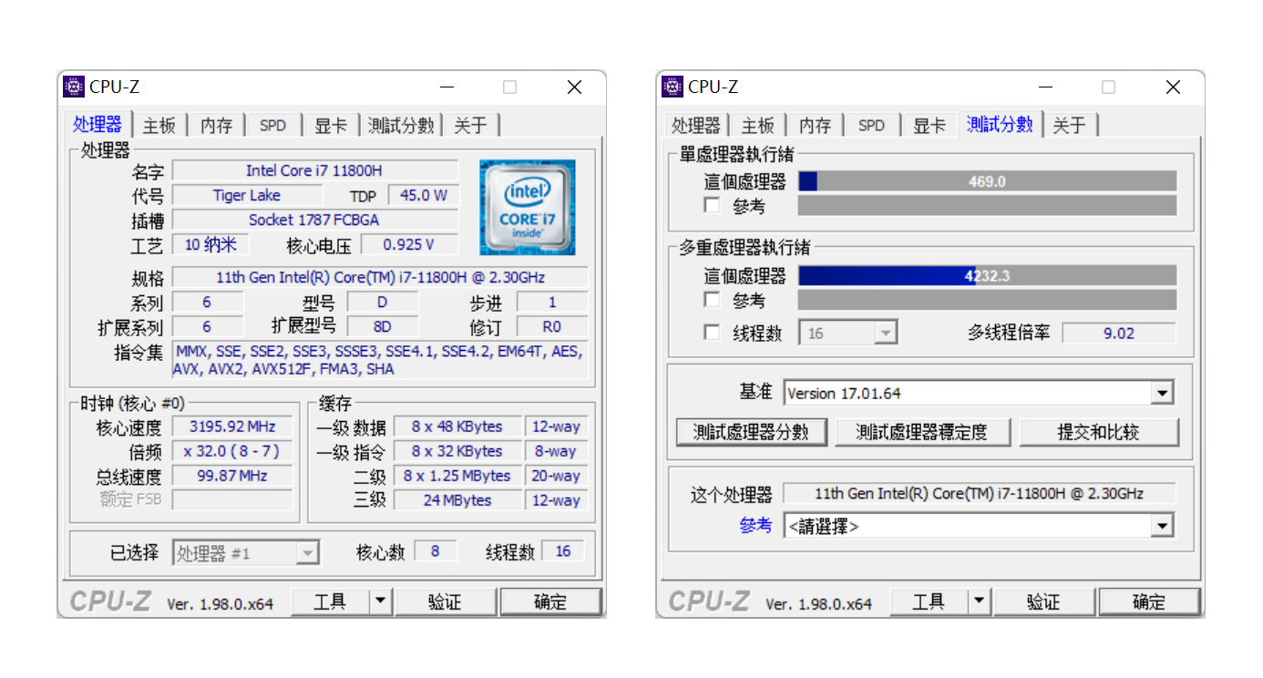Close the right CPU-Z window

pyautogui.click(x=1173, y=87)
